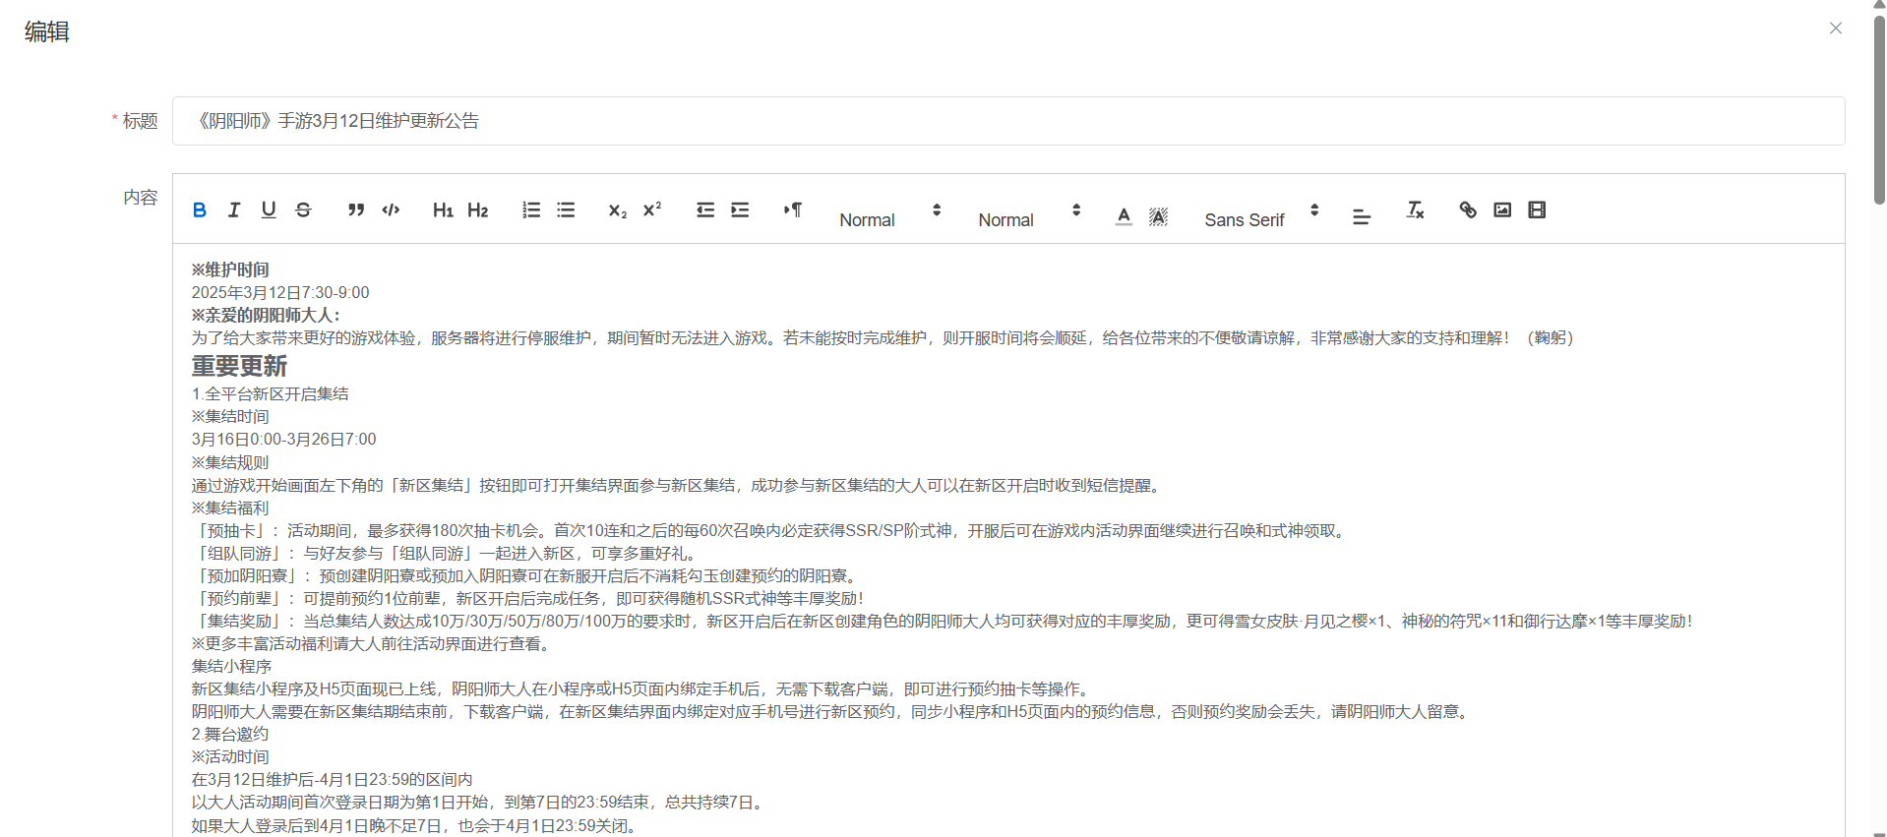Apply subscript formatting
Screen dimensions: 1887x837
618,209
